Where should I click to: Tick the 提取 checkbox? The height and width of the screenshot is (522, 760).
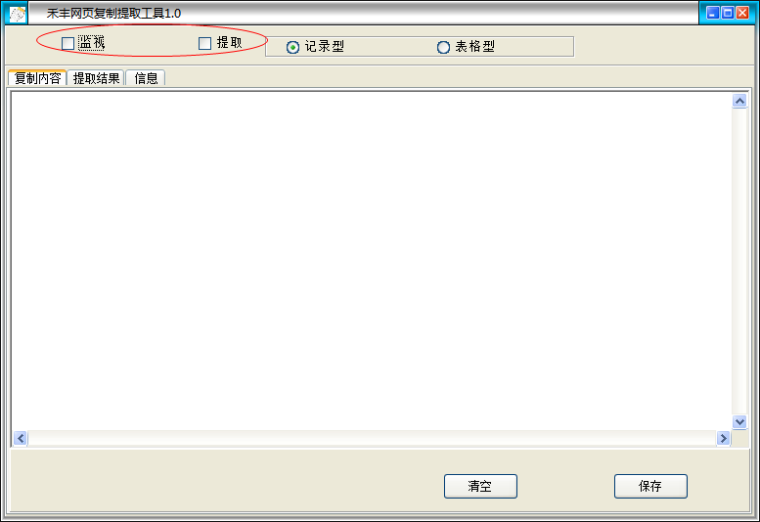pos(205,44)
